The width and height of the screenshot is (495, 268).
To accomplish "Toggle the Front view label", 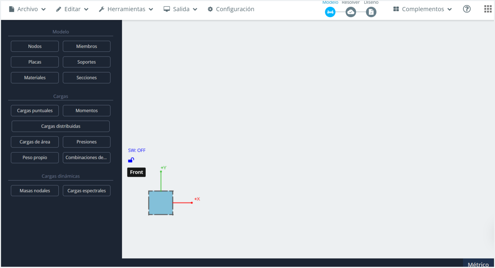I will tap(136, 172).
